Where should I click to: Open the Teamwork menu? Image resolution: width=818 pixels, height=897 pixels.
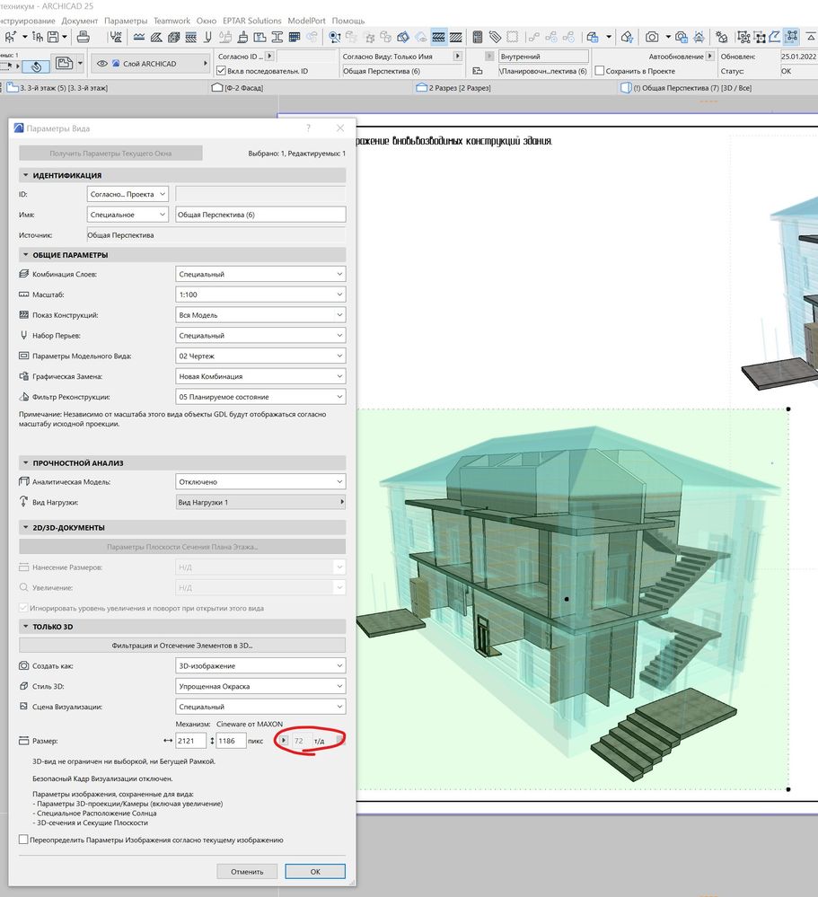tap(172, 20)
